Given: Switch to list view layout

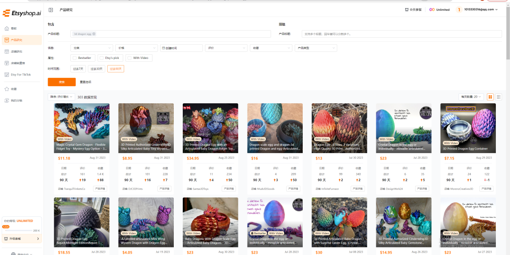Looking at the screenshot, I should 499,97.
